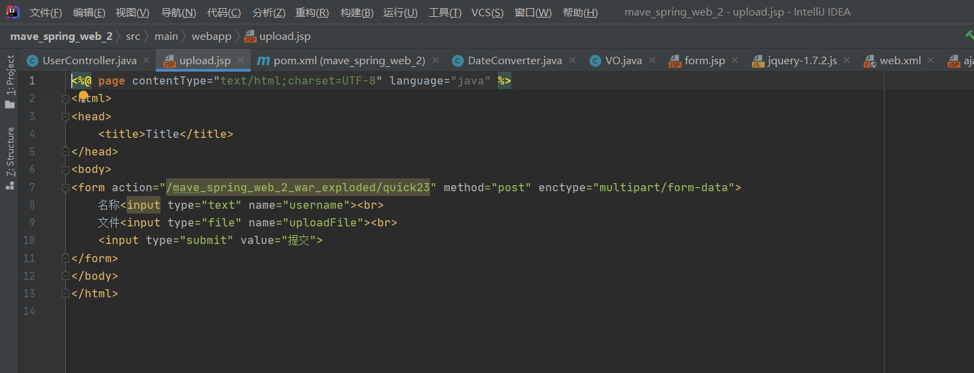This screenshot has width=974, height=373.
Task: Open the 导航(N) menu
Action: coord(179,13)
